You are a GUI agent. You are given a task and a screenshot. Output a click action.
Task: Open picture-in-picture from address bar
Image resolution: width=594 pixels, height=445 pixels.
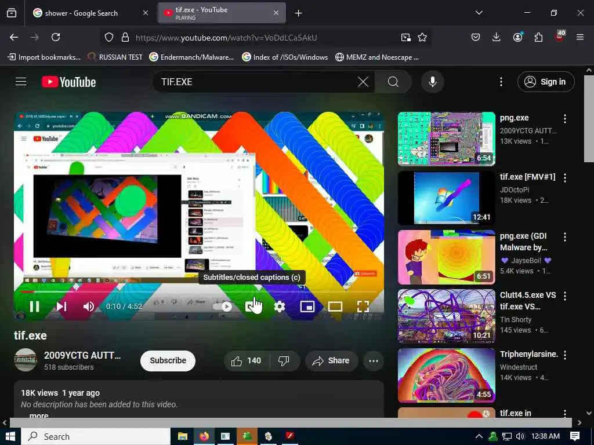[405, 37]
